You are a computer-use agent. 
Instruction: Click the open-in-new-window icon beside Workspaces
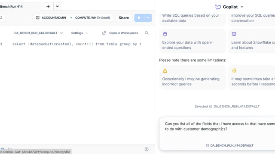(x=104, y=33)
